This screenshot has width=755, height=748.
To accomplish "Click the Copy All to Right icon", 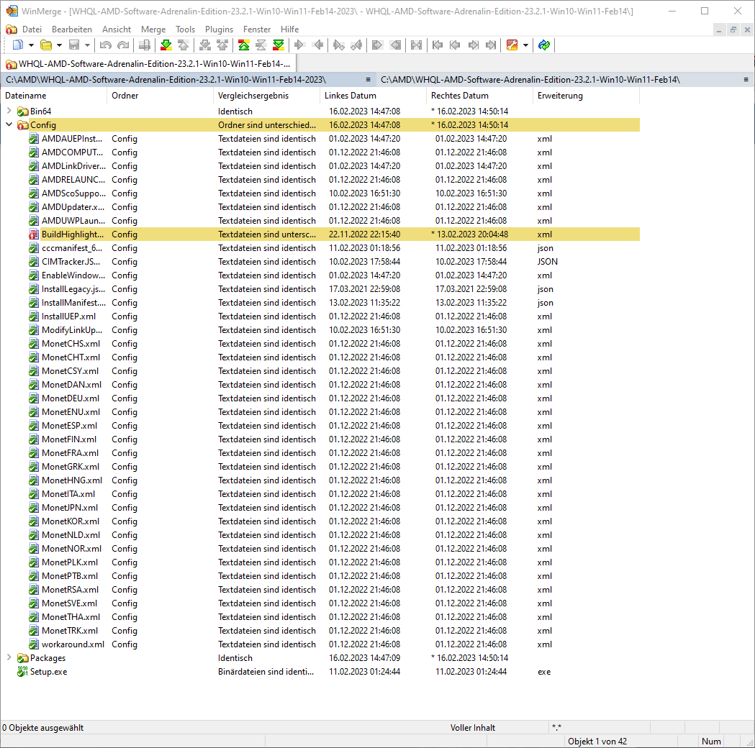I will [377, 45].
